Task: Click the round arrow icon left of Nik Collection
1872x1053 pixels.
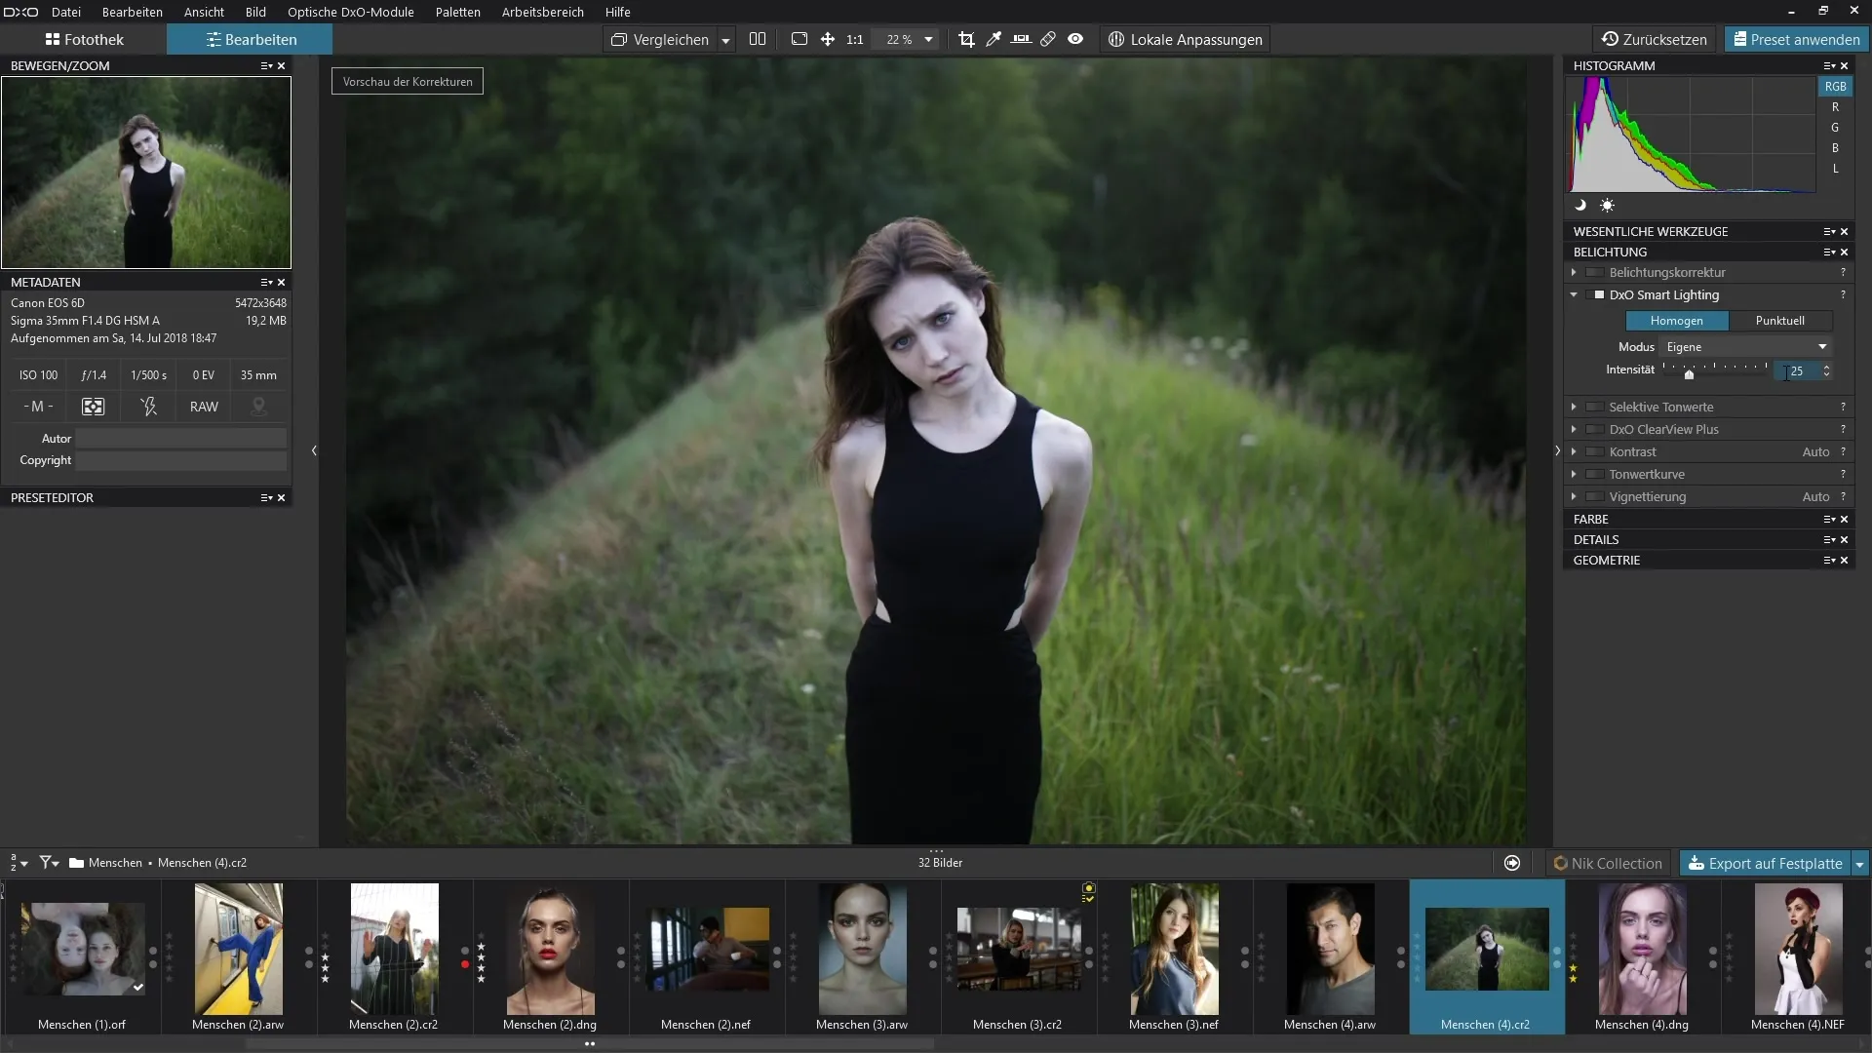Action: (x=1512, y=863)
